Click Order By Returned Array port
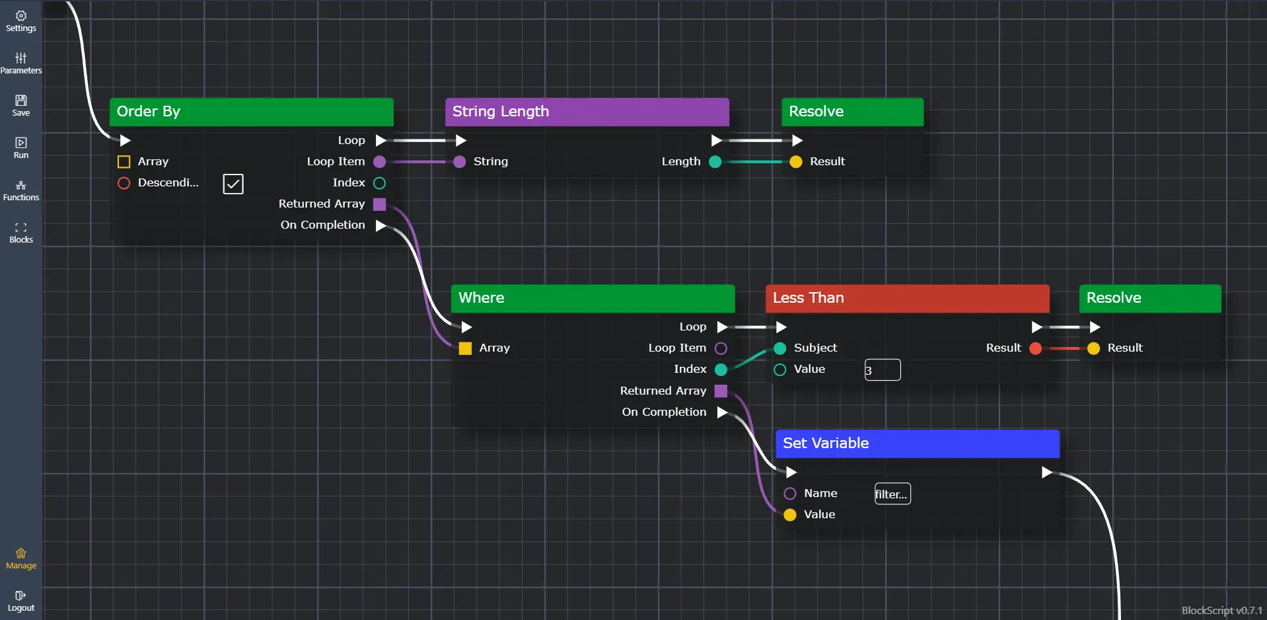This screenshot has width=1267, height=620. pyautogui.click(x=380, y=204)
